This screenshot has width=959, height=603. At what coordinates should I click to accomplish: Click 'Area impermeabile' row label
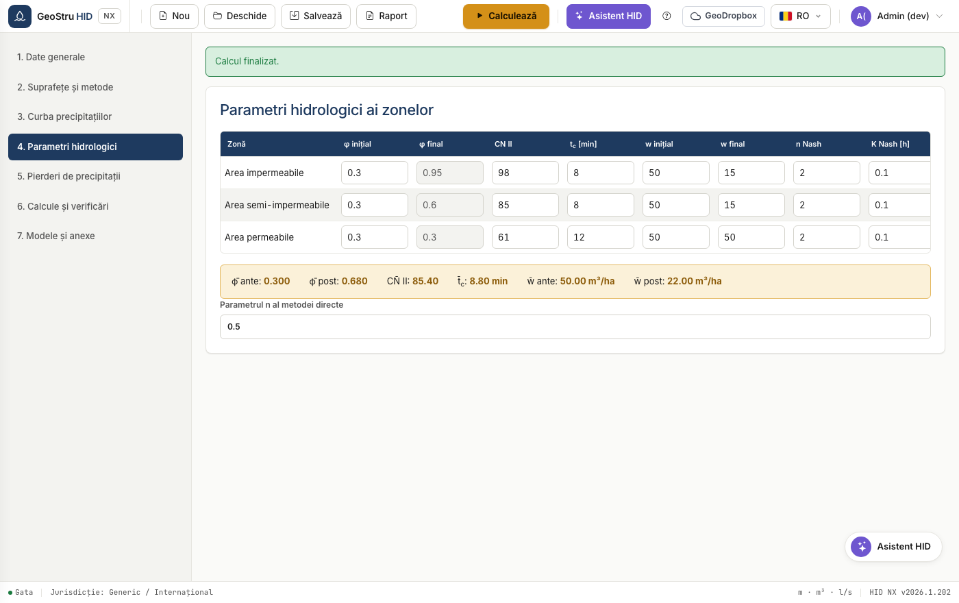click(x=264, y=173)
